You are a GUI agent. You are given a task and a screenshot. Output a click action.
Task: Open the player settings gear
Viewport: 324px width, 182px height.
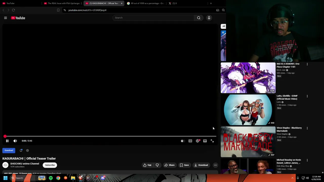coord(198,141)
